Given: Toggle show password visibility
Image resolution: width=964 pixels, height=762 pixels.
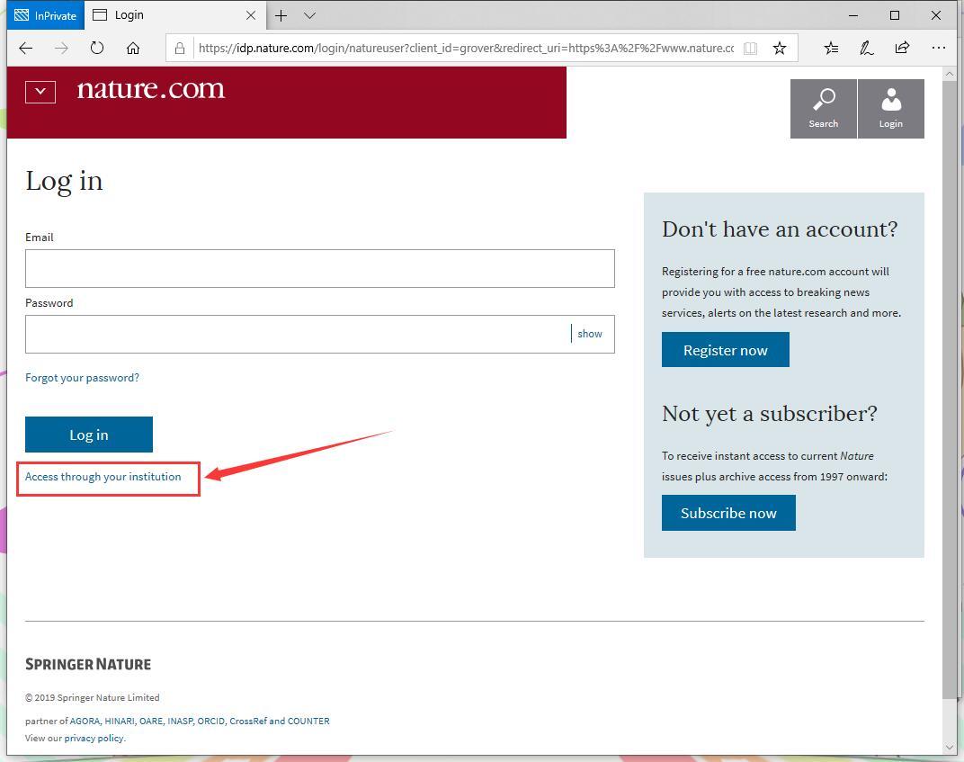Looking at the screenshot, I should [x=590, y=334].
